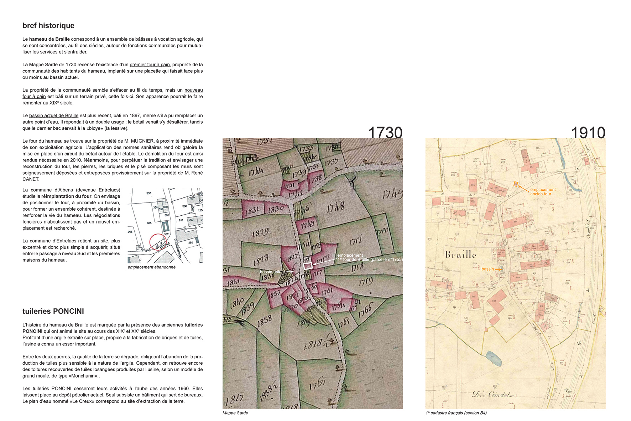
Task: Click parcel 1748 on the Mappe Sarde
Action: pyautogui.click(x=335, y=207)
